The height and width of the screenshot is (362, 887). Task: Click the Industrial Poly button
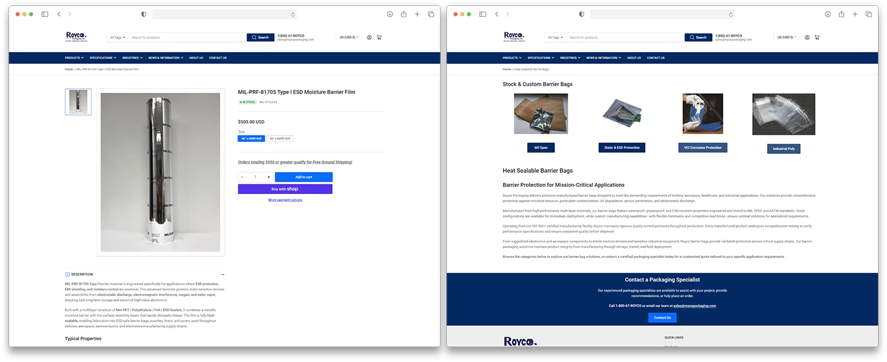pos(784,148)
